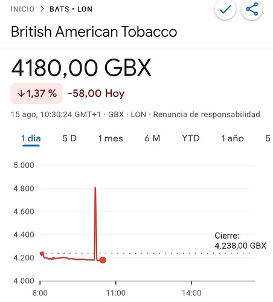Viewport: 273px width, 302px height.
Task: Click the Cierre 4.238,00 GBX label
Action: tap(240, 240)
